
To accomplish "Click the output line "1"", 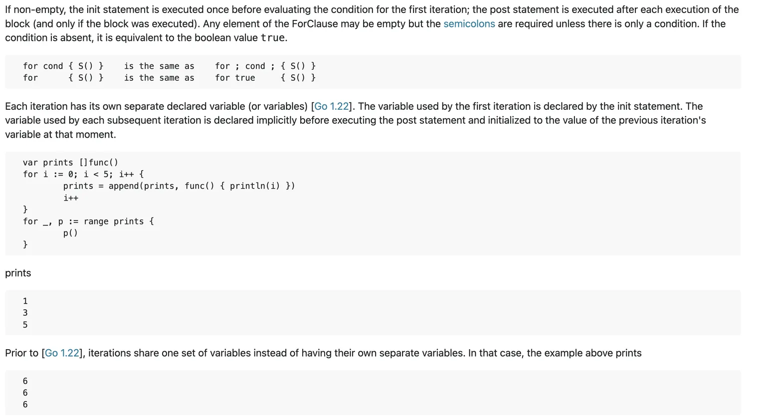I will click(25, 301).
